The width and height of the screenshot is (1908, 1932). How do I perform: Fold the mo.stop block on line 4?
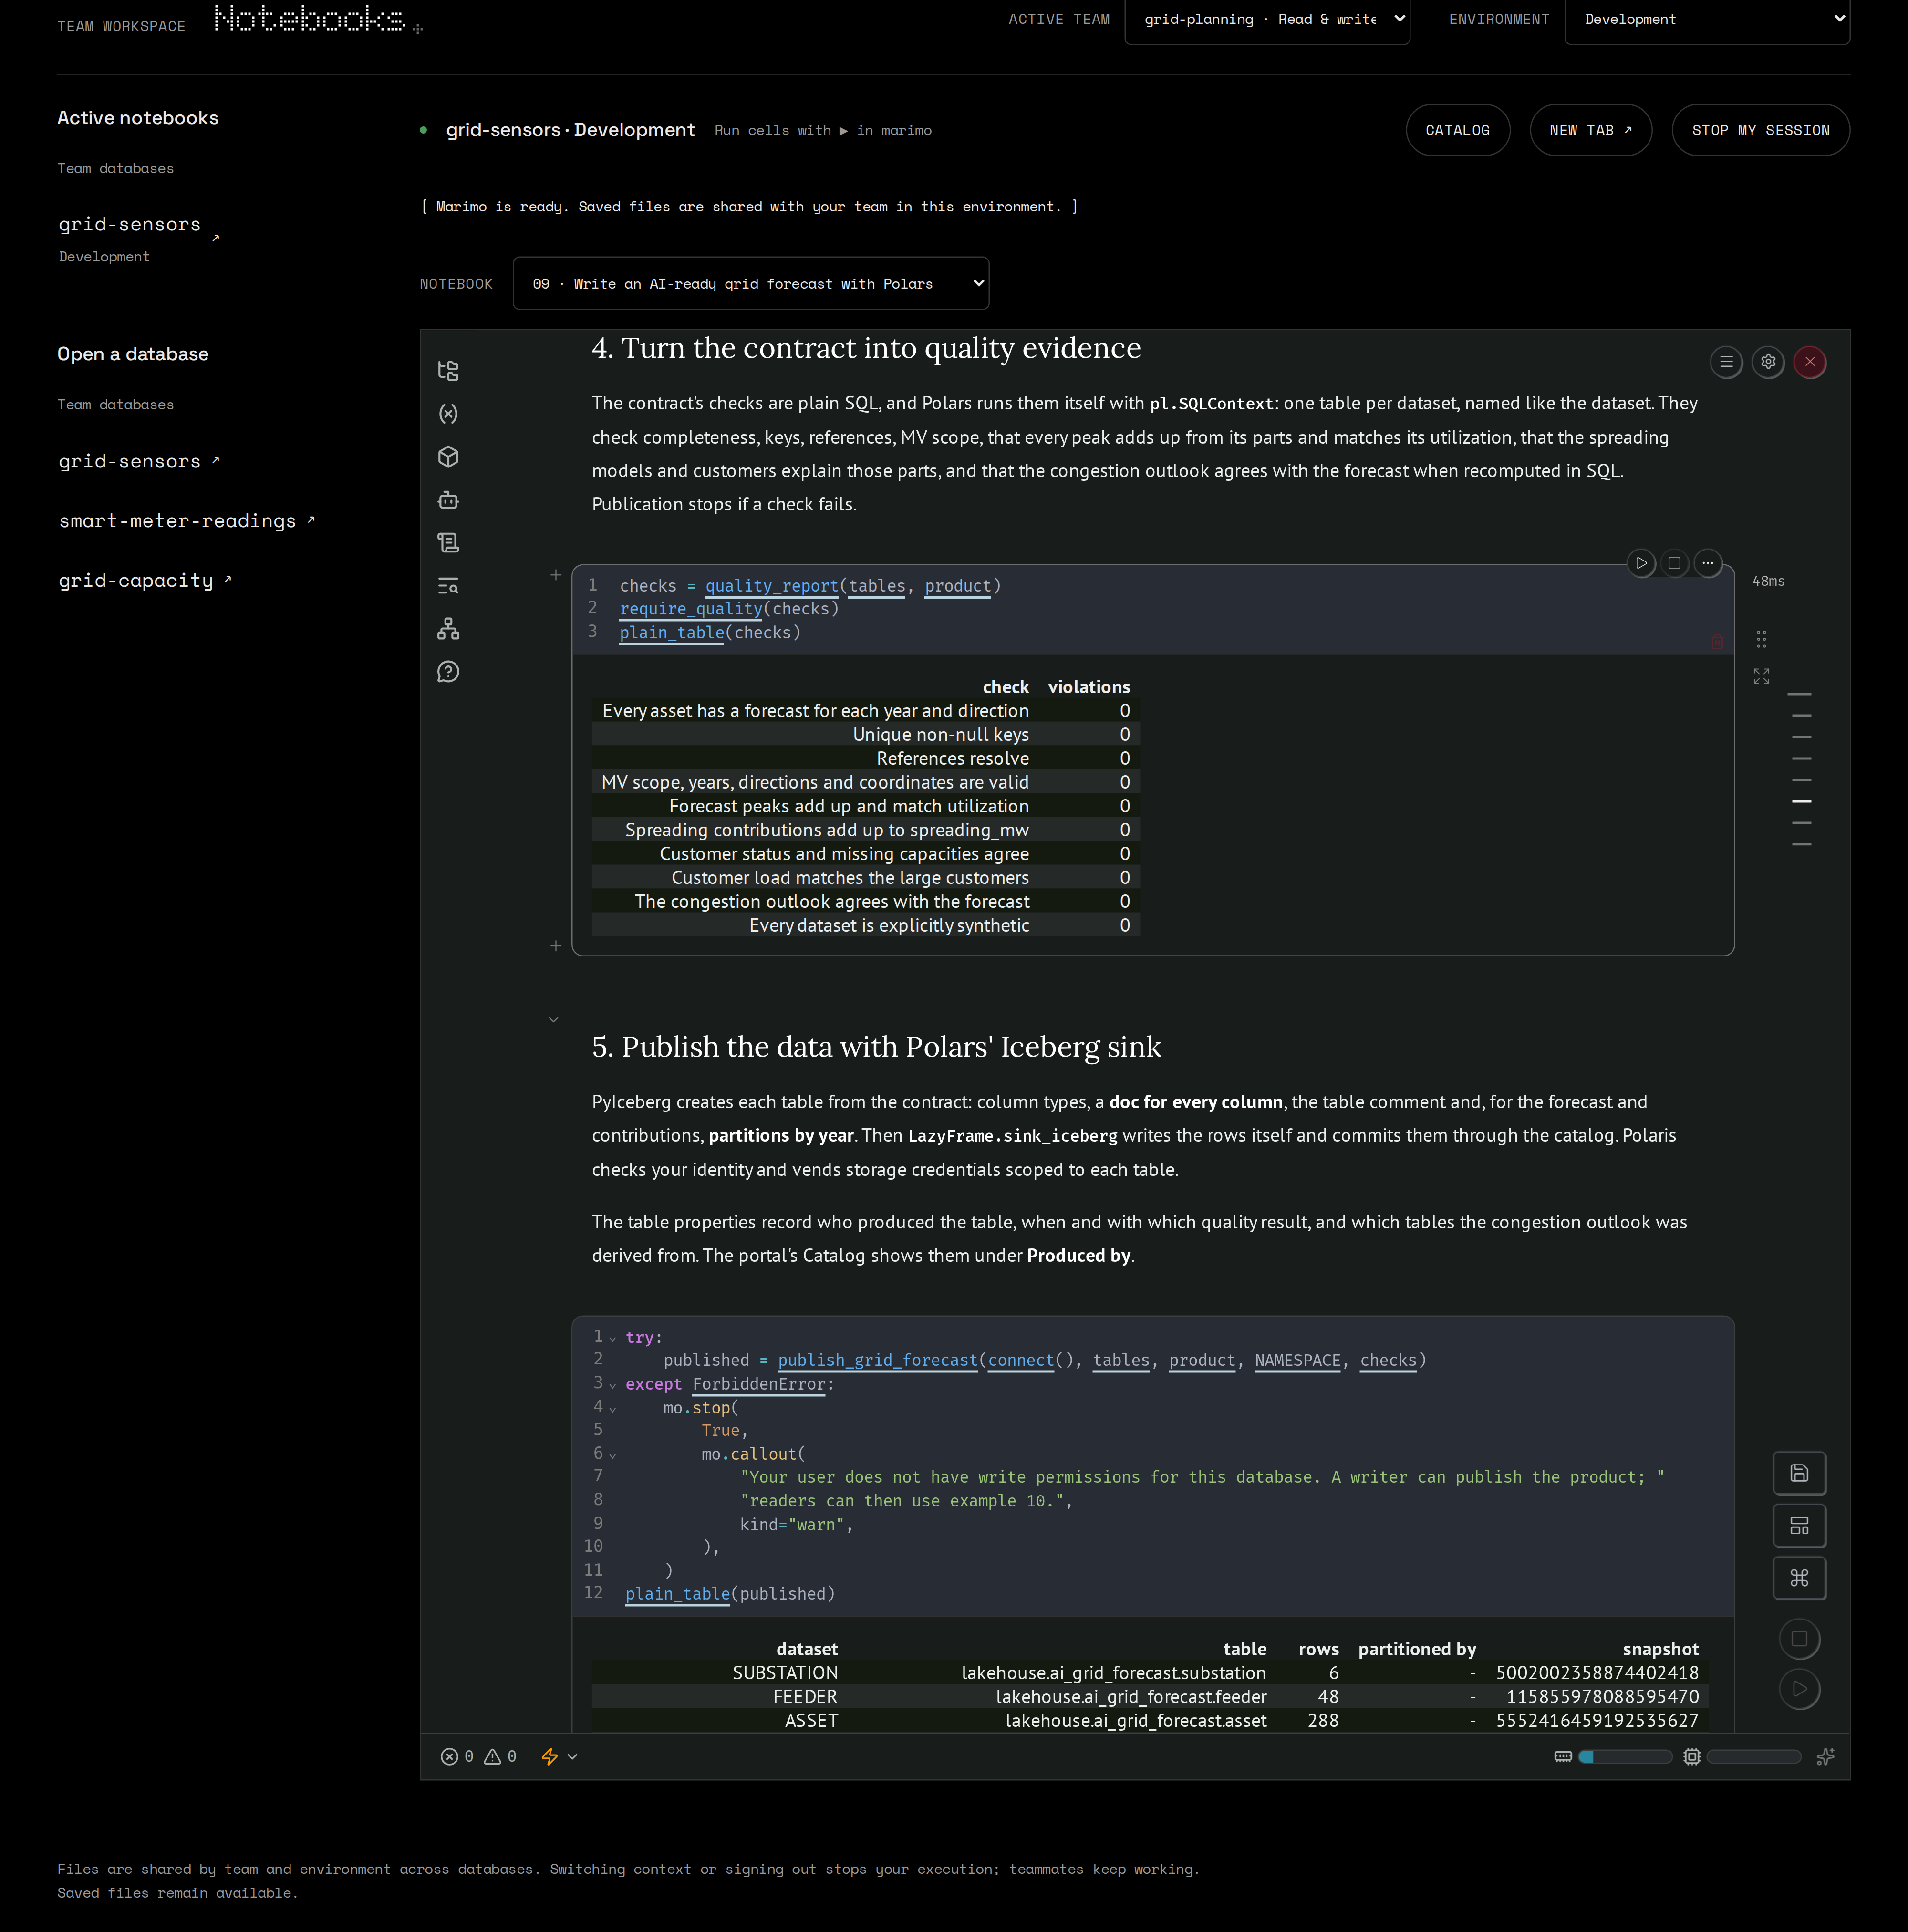click(x=613, y=1409)
